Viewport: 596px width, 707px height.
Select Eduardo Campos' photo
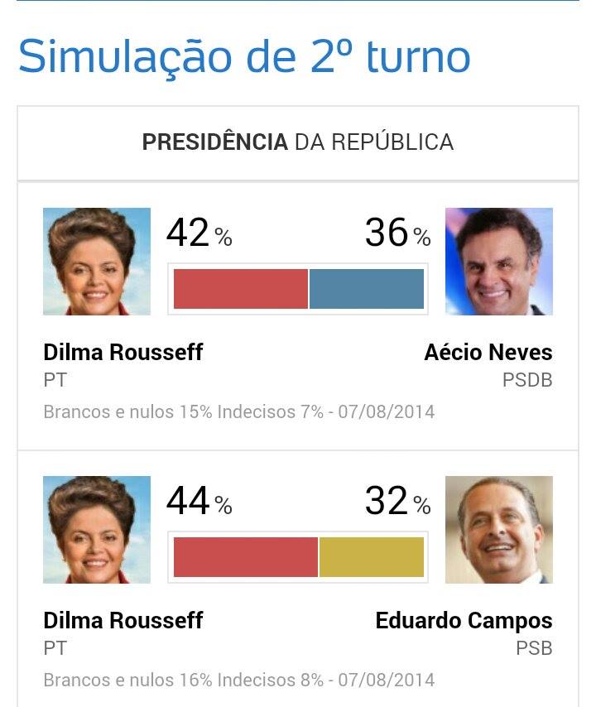[x=499, y=527]
